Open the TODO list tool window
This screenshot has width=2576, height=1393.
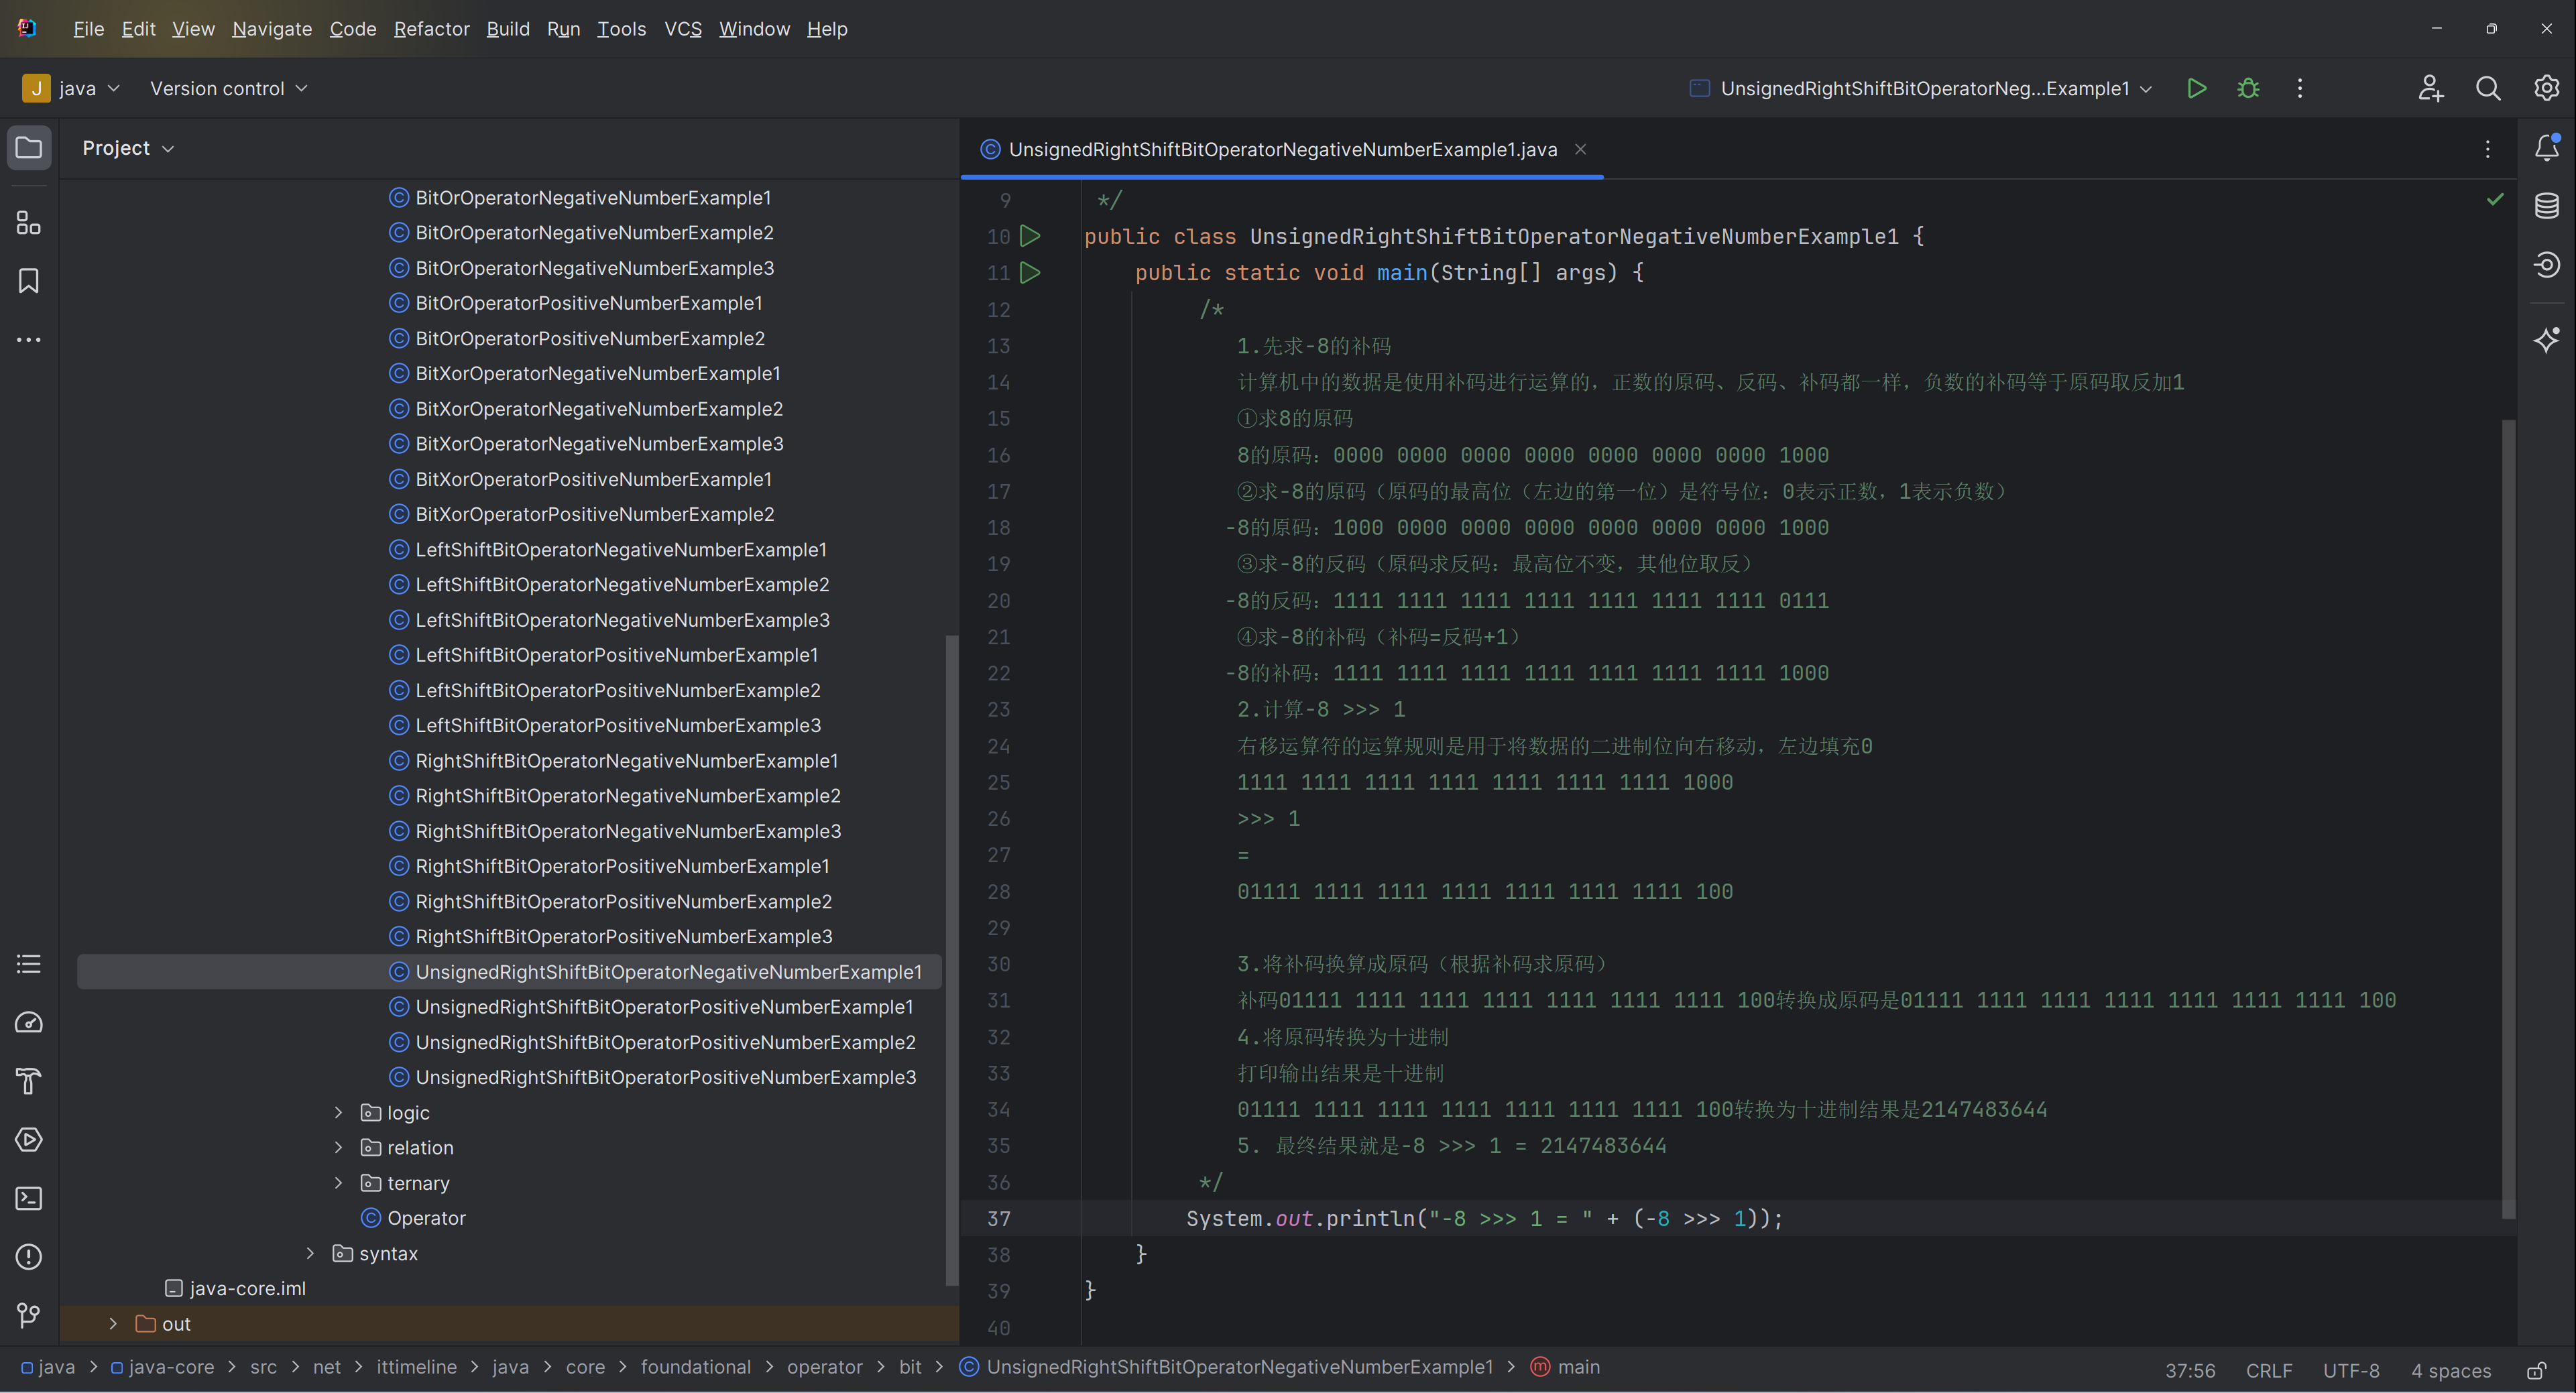[x=29, y=964]
